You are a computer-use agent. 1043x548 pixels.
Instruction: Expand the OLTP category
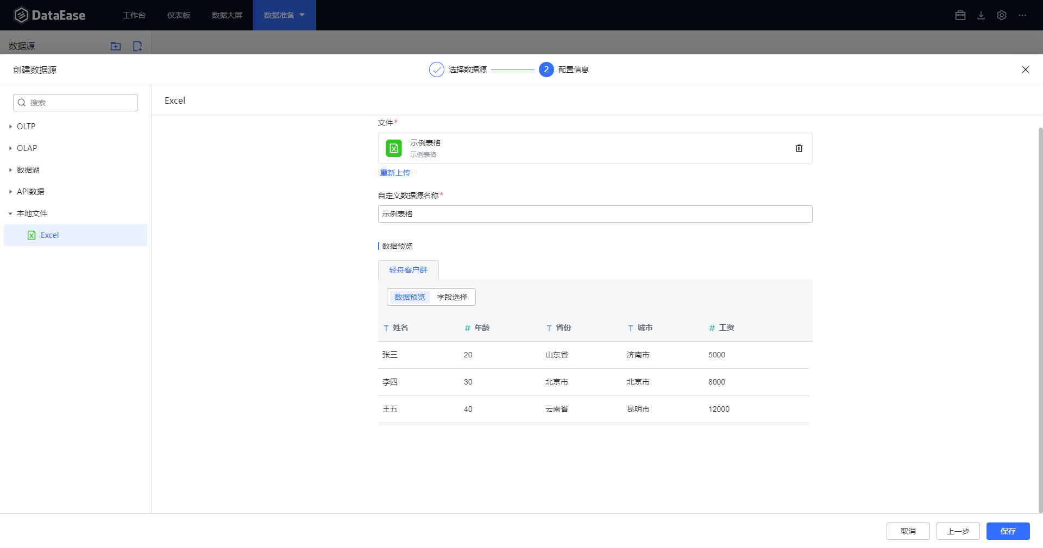(26, 127)
